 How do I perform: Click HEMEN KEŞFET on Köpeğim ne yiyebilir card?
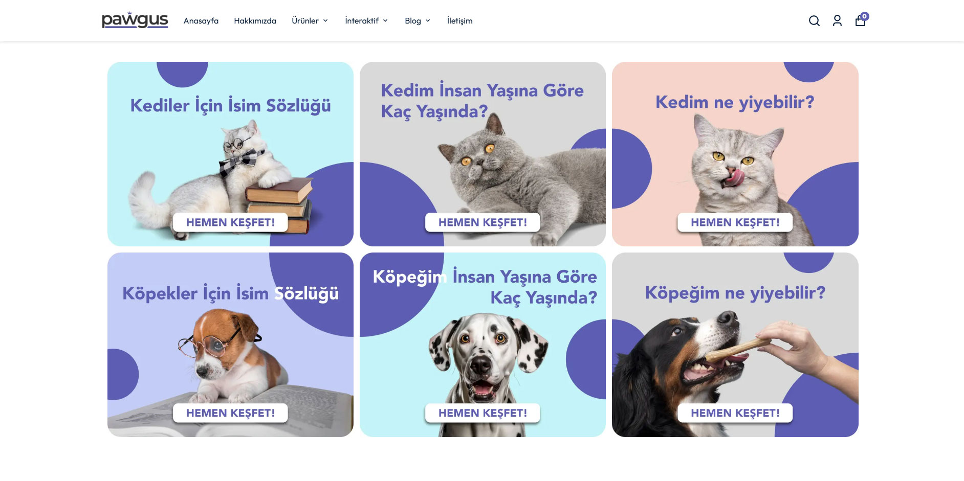[735, 413]
